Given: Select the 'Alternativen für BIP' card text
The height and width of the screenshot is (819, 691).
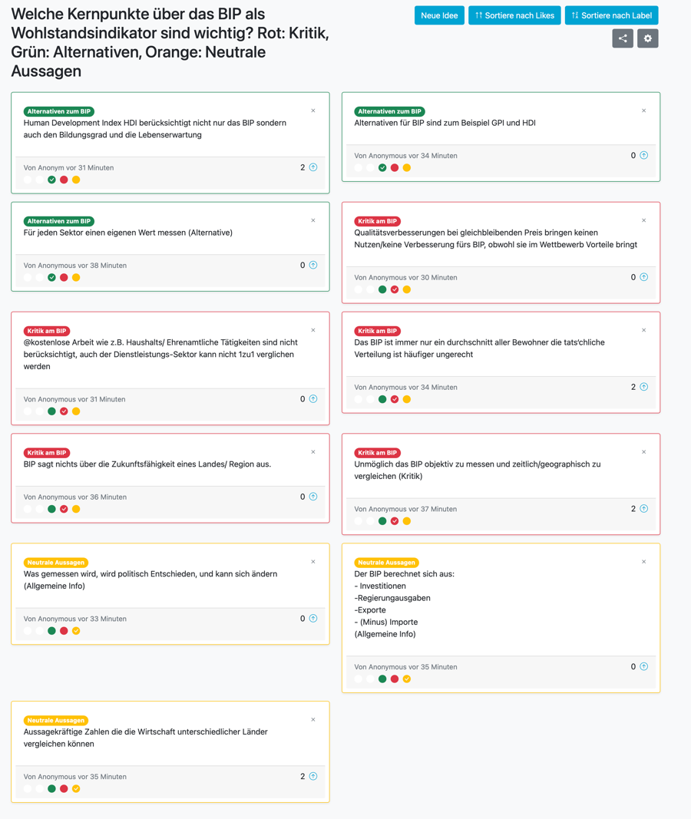Looking at the screenshot, I should pos(445,123).
